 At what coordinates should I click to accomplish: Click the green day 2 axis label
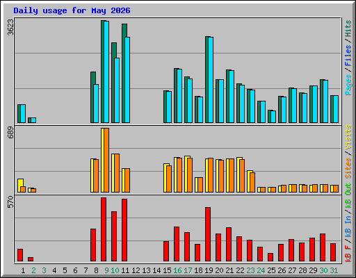tap(33, 270)
